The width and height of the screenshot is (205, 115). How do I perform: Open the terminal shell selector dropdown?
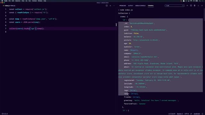175,6
